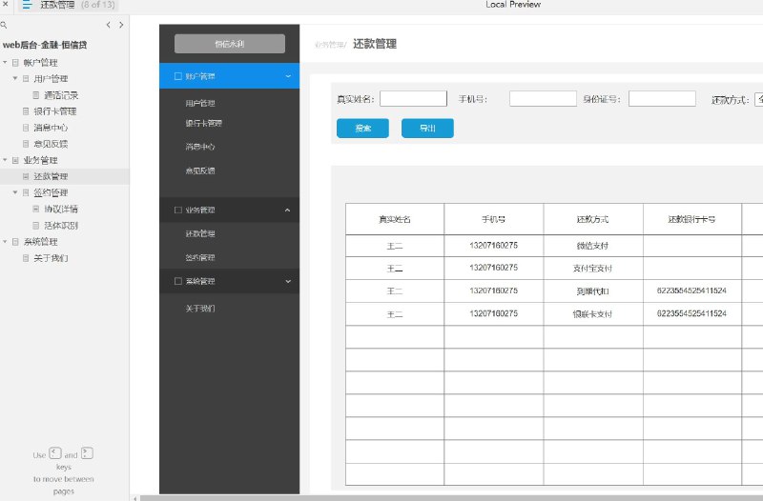Screen dimensions: 763x501
Task: Click the sitemap pages icon beside 还款管理
Action: [27, 5]
